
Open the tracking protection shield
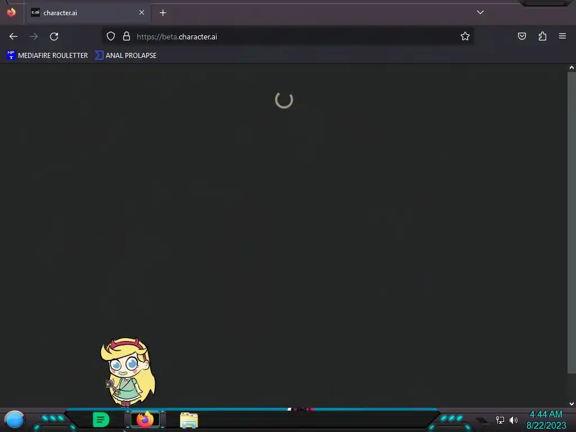tap(111, 37)
